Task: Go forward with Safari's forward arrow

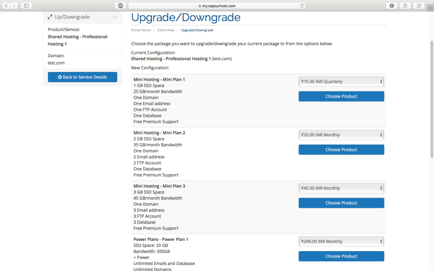Action: click(x=14, y=6)
